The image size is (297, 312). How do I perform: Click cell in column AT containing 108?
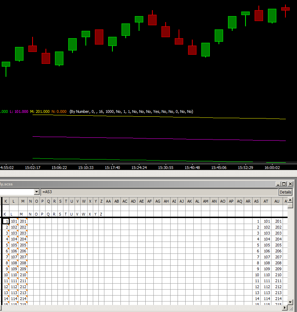[266, 263]
